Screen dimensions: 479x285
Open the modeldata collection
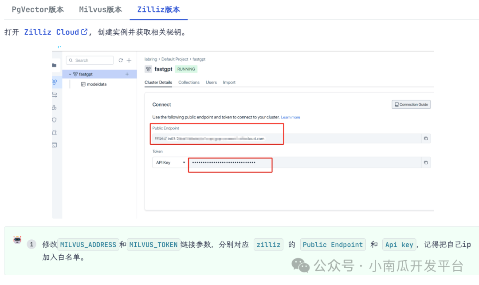tap(94, 84)
